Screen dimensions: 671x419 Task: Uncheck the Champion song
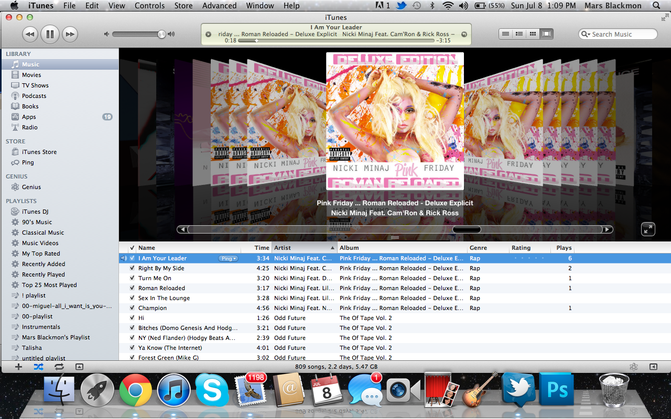coord(132,308)
